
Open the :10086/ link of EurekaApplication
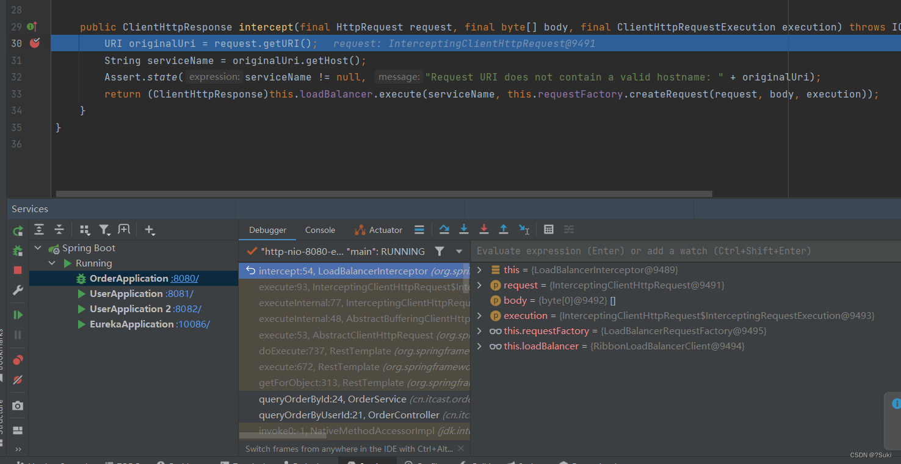(193, 324)
